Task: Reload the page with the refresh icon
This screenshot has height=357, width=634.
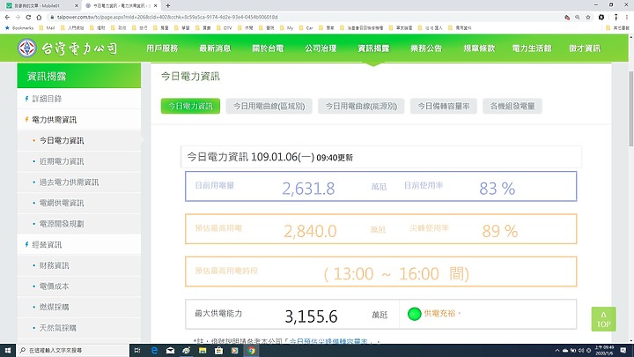Action: click(x=28, y=17)
